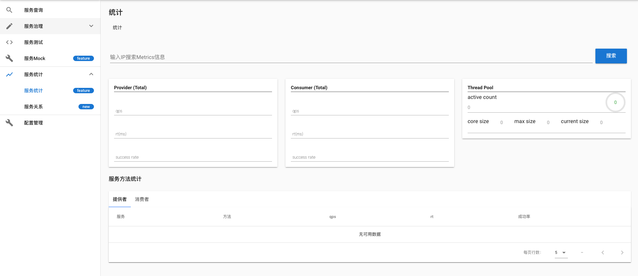Select the 提供者 tab

(119, 199)
